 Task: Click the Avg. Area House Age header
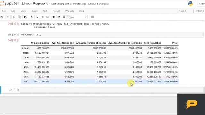point(62,43)
